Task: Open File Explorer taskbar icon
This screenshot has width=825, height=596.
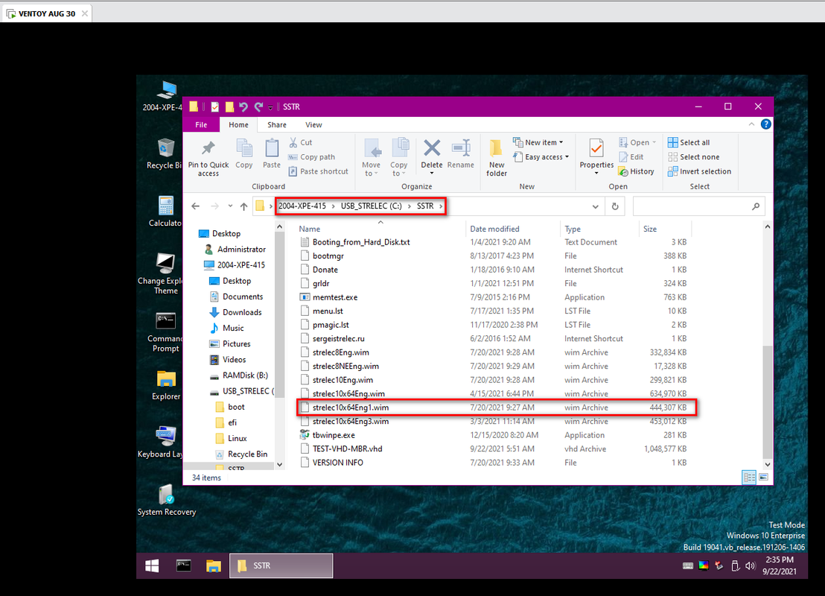Action: 214,565
